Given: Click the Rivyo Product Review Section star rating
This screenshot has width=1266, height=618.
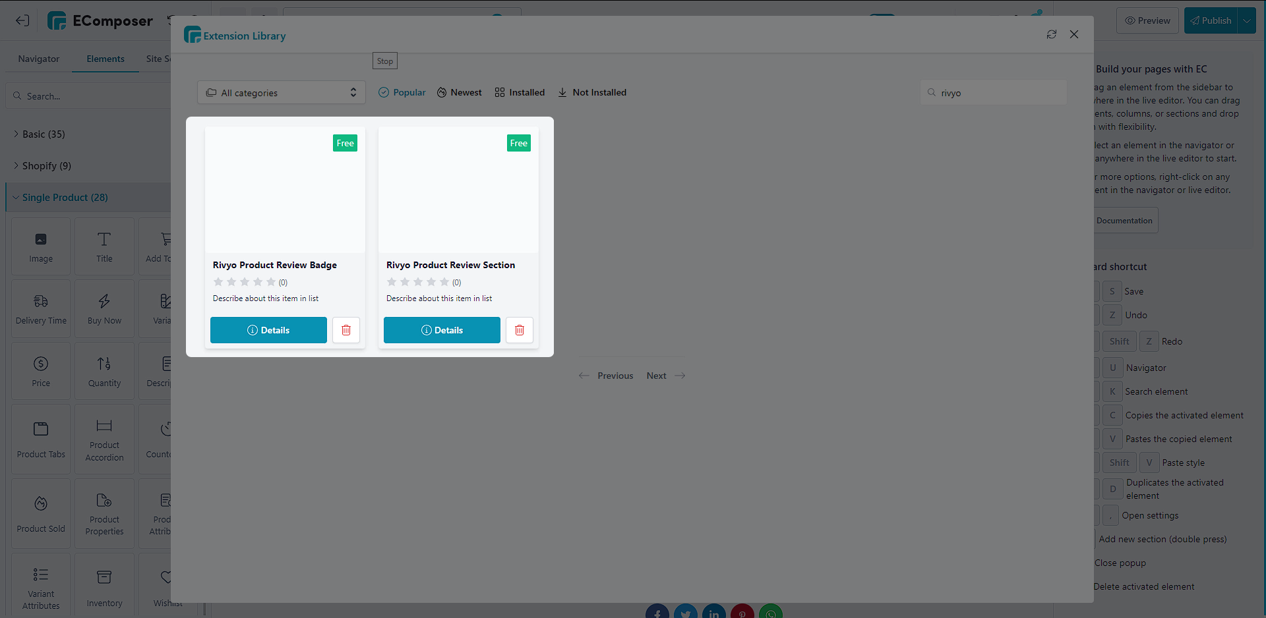Looking at the screenshot, I should (418, 282).
